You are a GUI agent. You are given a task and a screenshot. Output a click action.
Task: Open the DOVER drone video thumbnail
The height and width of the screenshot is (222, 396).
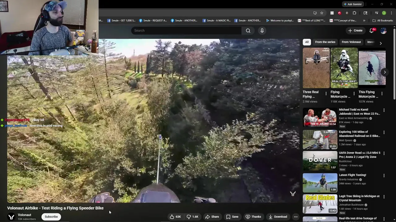pyautogui.click(x=320, y=161)
